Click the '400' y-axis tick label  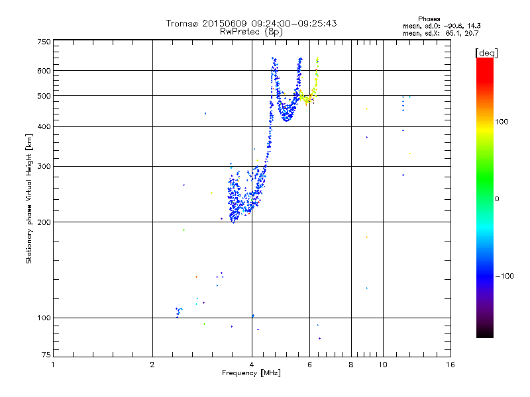[44, 127]
